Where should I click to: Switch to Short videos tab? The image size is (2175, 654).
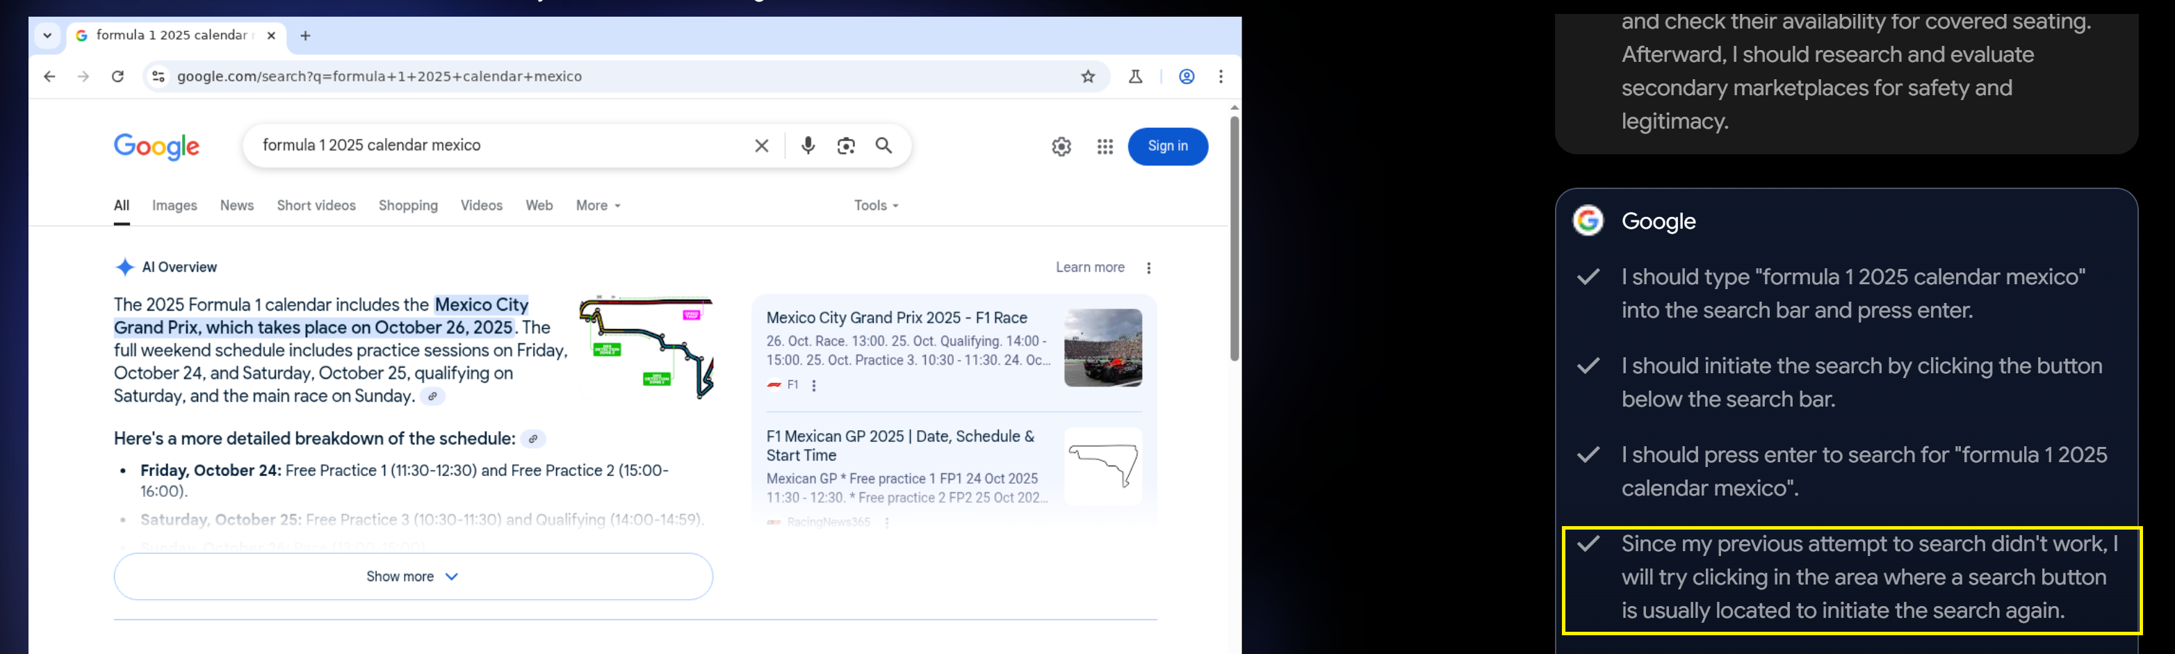point(317,206)
